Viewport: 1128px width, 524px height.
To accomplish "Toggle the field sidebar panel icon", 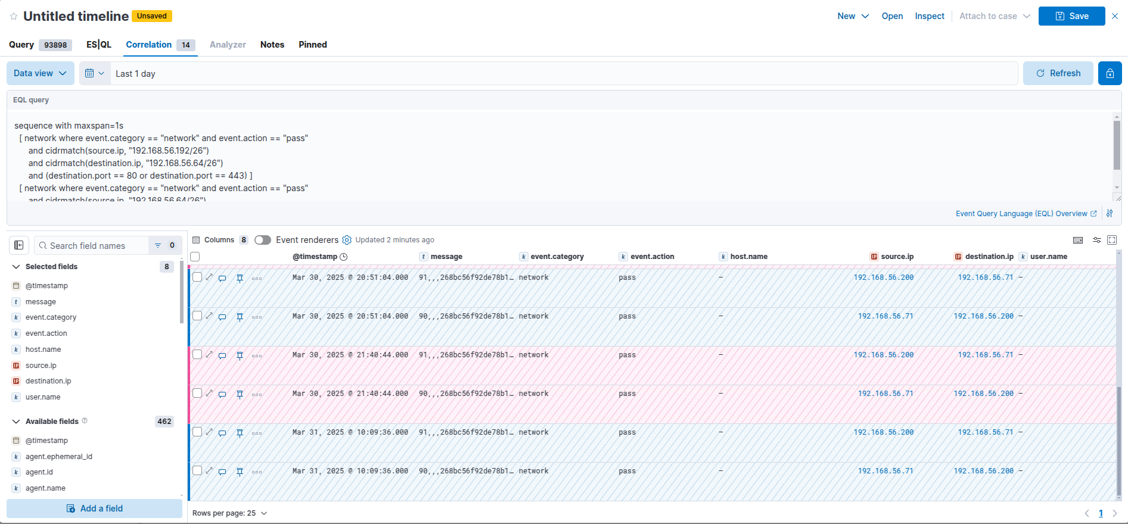I will 19,245.
